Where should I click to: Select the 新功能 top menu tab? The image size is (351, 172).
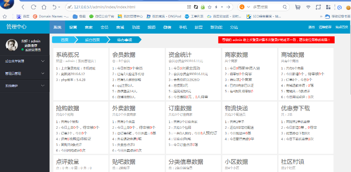click(216, 27)
